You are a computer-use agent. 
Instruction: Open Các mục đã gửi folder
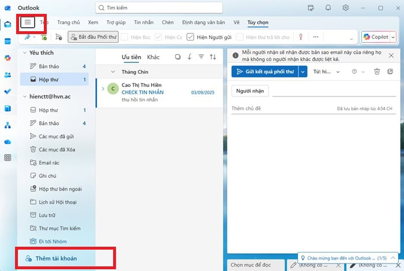57,136
